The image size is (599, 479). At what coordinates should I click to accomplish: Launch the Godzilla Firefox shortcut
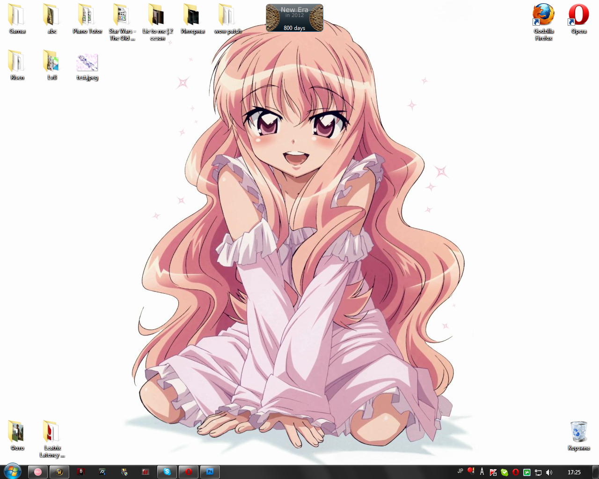[543, 22]
